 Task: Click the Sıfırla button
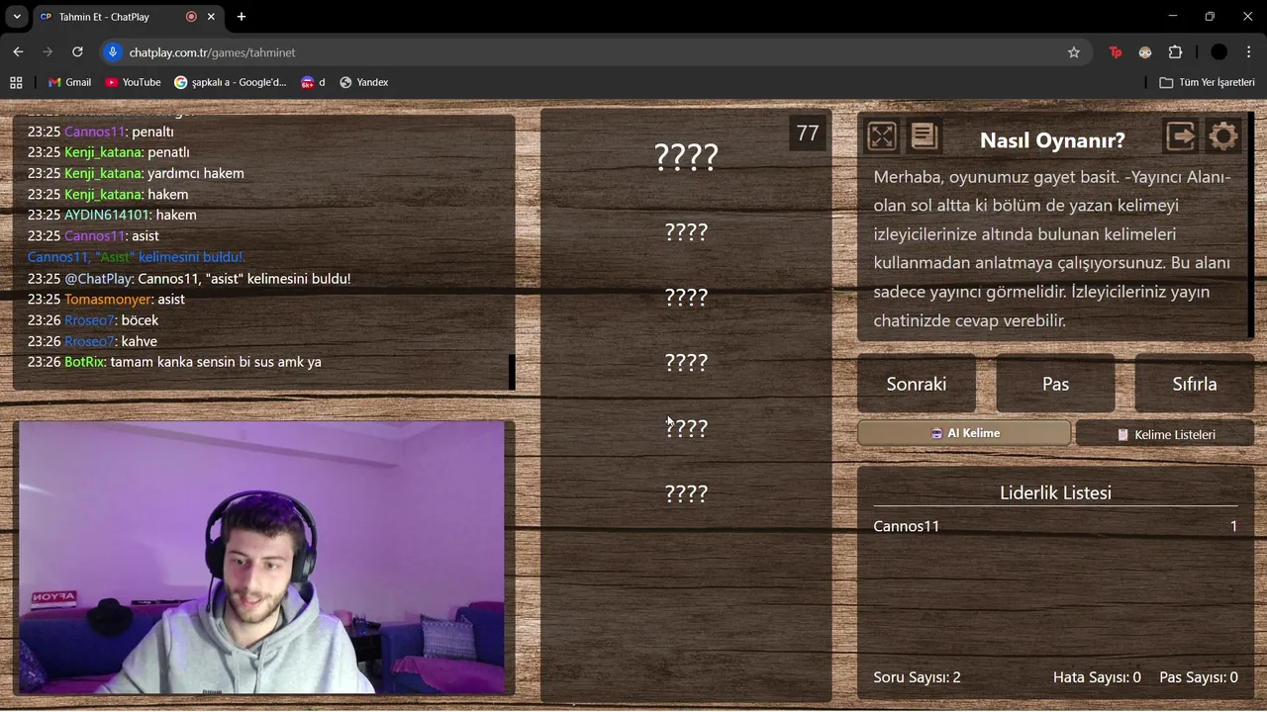point(1195,384)
